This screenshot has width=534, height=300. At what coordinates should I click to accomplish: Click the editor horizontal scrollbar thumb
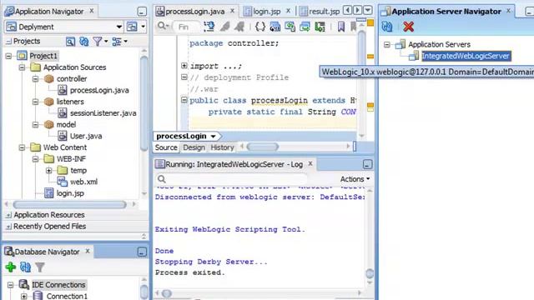tap(263, 147)
